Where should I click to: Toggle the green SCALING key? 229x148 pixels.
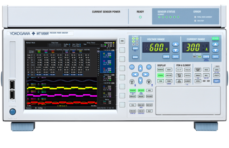[x=133, y=90]
